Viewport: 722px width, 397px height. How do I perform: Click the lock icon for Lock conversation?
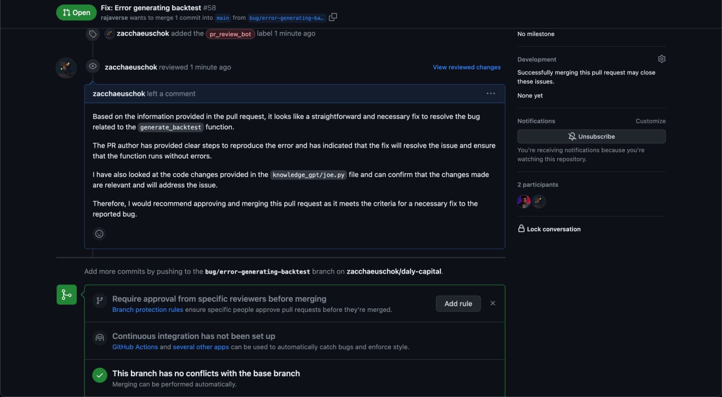pyautogui.click(x=521, y=228)
